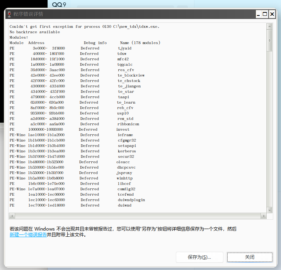Click the horizontal scrollbar track

[138, 216]
